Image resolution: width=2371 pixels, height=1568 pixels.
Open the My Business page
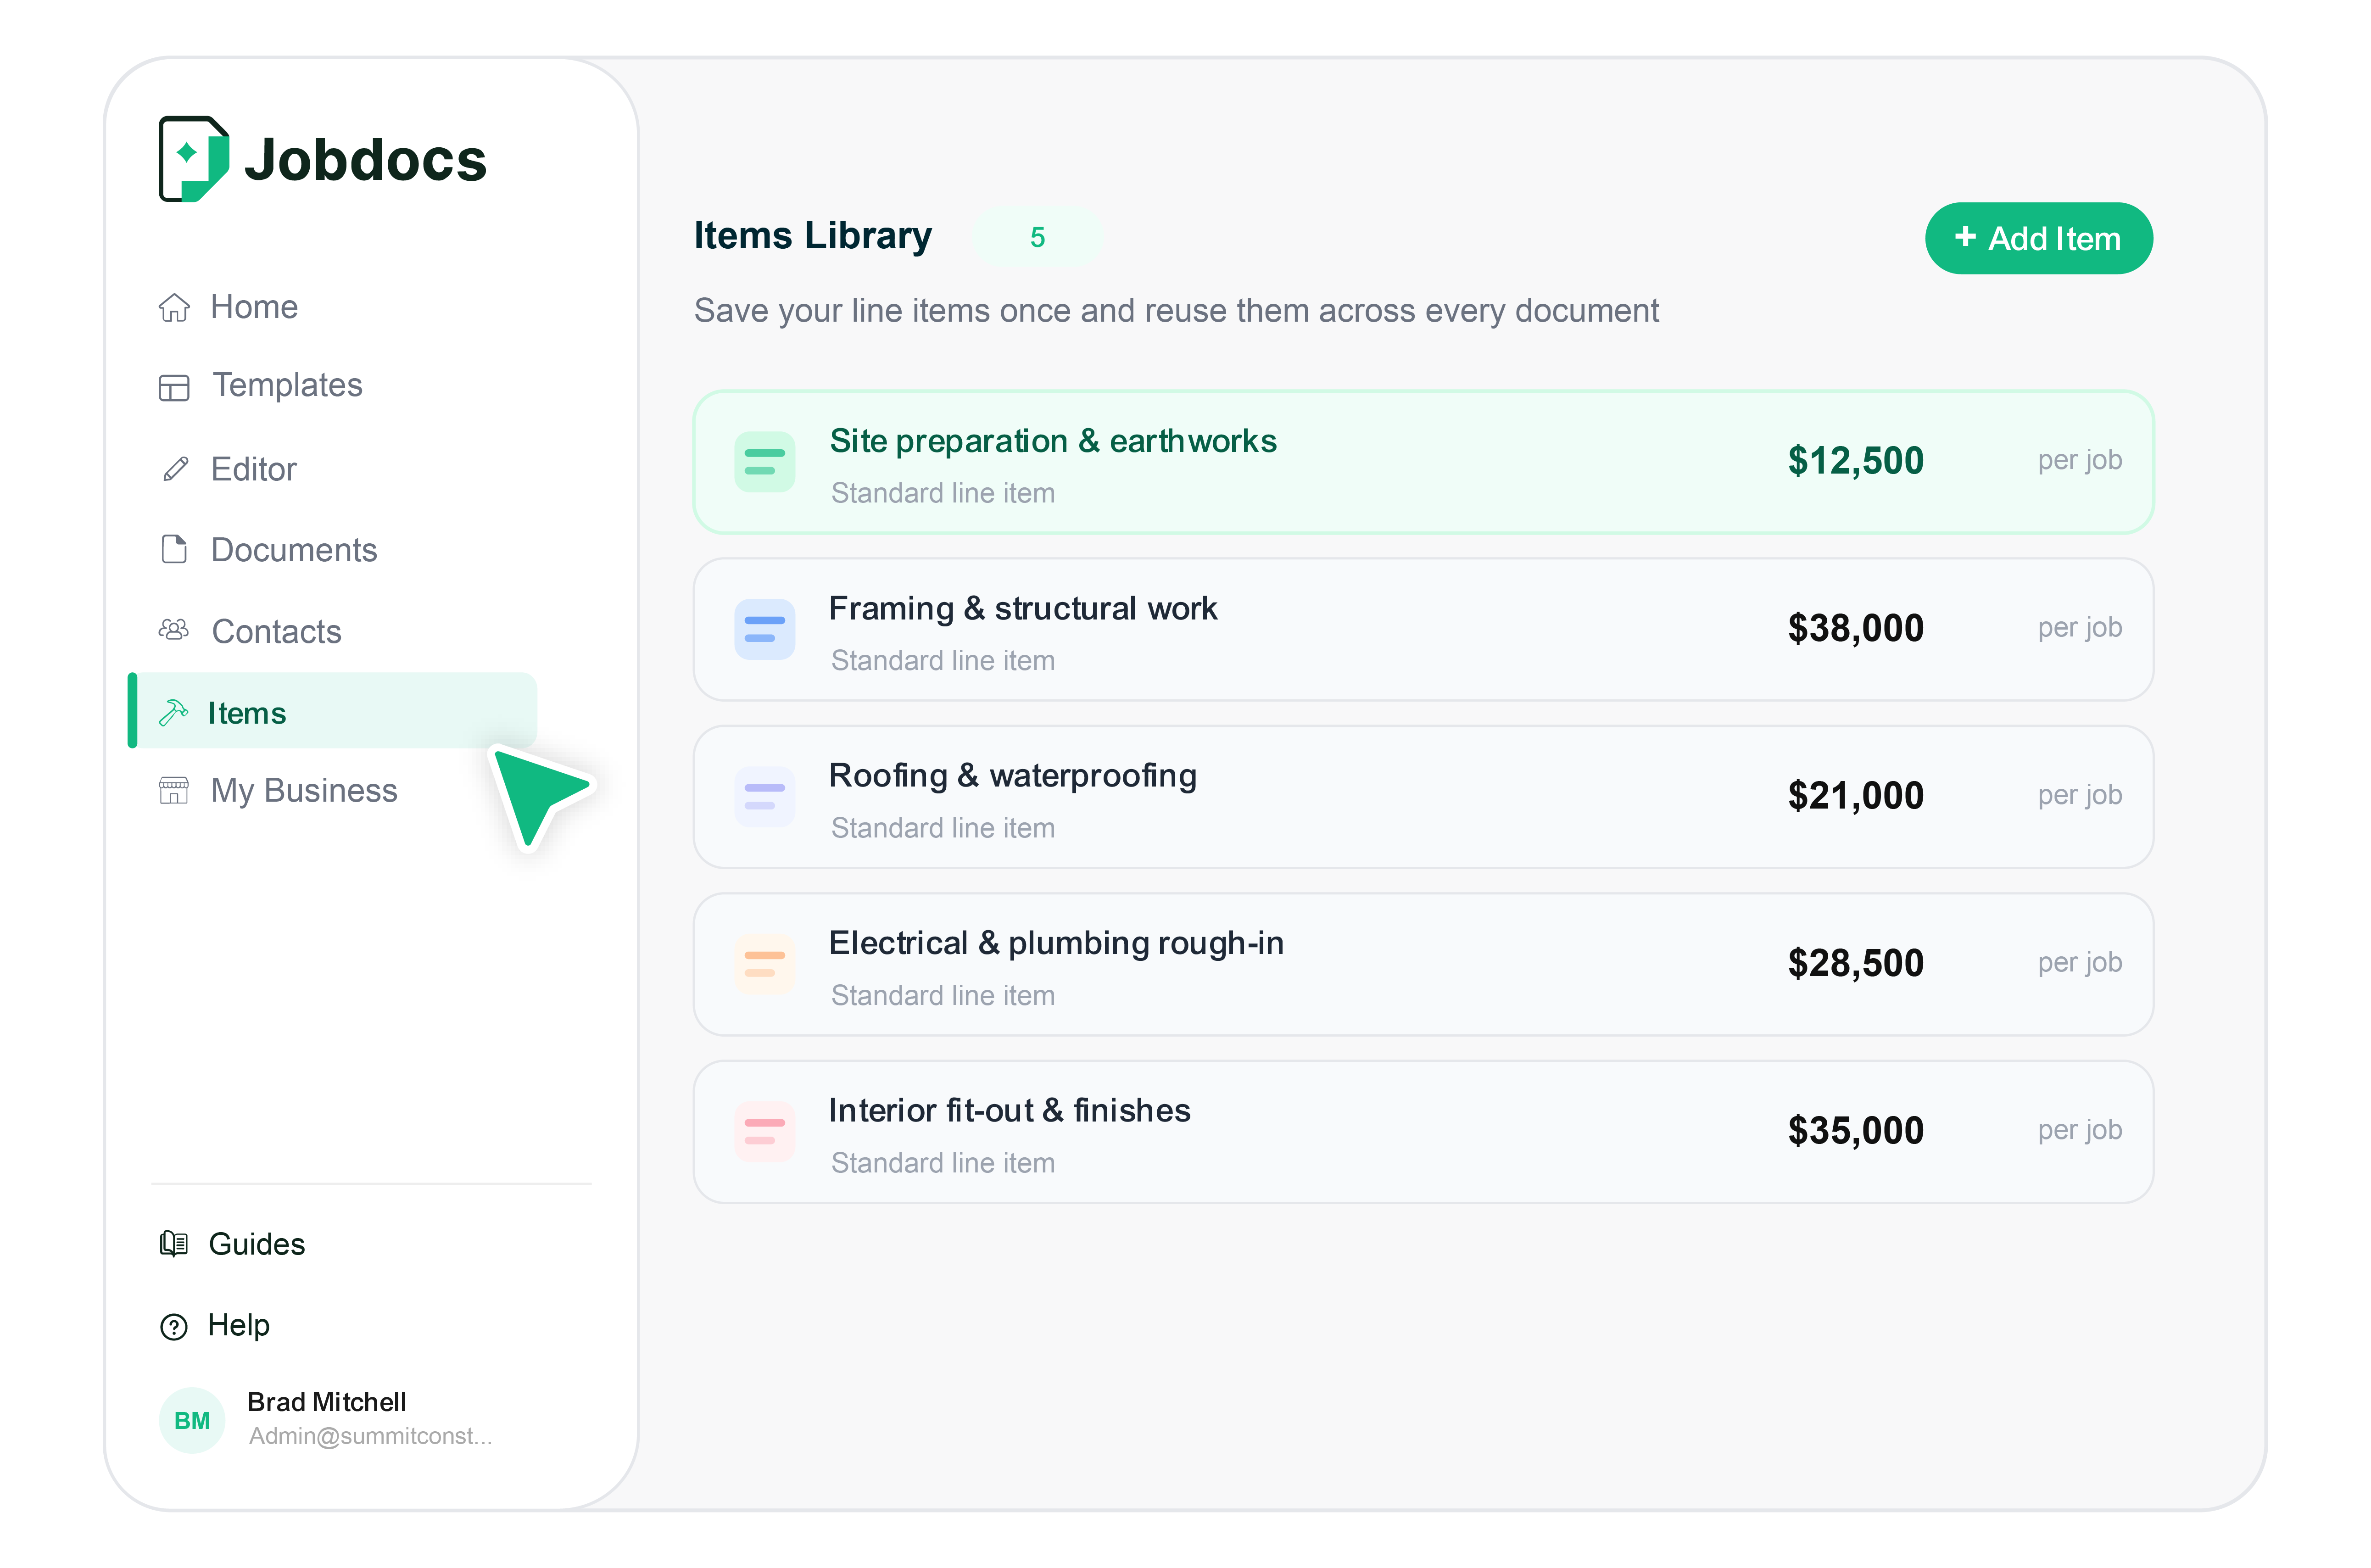(x=303, y=790)
